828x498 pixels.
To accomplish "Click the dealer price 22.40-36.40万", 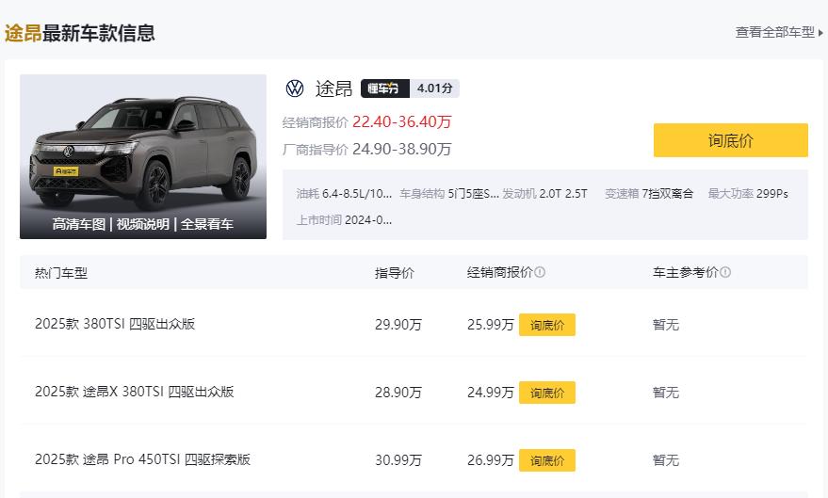I will tap(402, 121).
